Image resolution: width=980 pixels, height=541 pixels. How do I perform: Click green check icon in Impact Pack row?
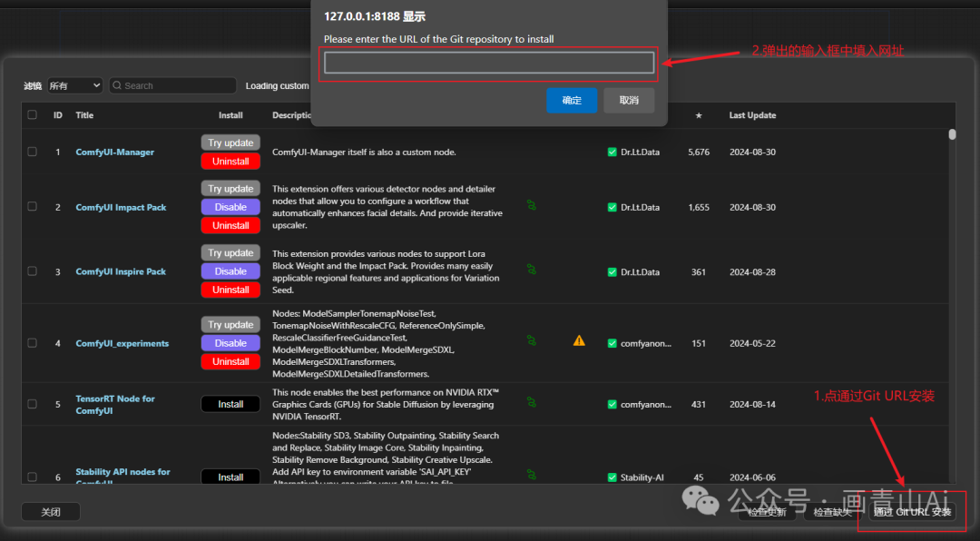[612, 207]
